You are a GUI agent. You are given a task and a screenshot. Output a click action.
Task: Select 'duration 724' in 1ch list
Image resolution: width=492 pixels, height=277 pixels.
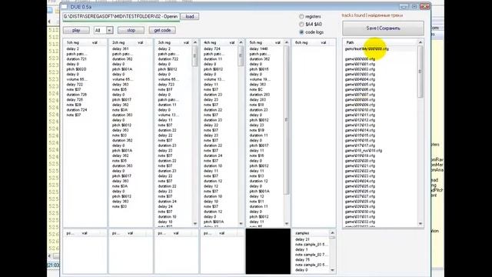76,110
